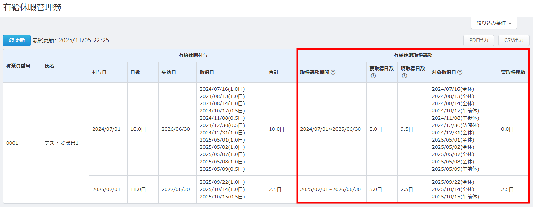This screenshot has width=533, height=207.
Task: Open help icon under 現取得日数 header
Action: [x=404, y=76]
